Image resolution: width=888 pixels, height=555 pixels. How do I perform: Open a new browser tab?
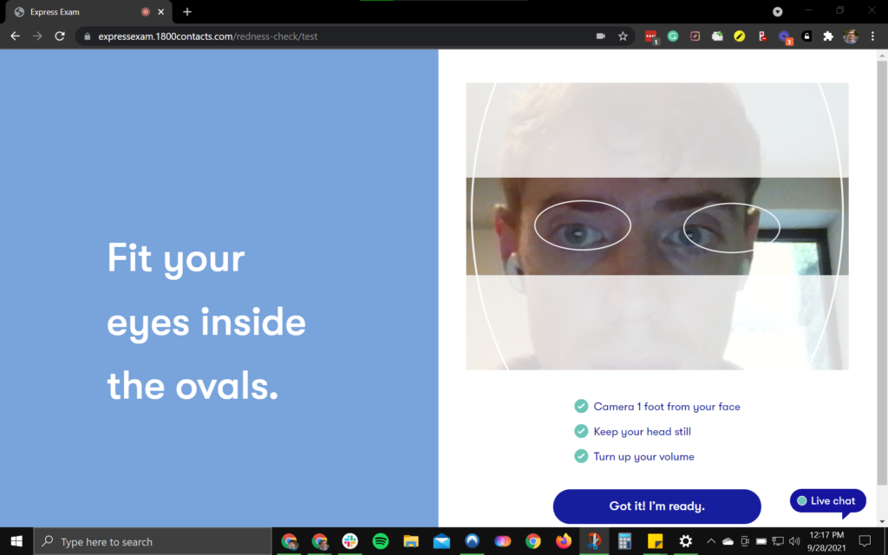[x=187, y=12]
